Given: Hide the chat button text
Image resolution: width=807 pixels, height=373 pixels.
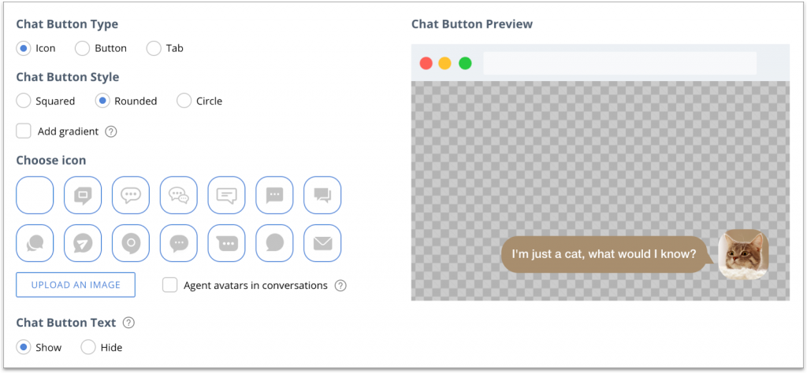Looking at the screenshot, I should (88, 347).
